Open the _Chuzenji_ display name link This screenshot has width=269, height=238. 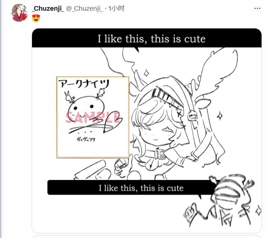point(48,9)
